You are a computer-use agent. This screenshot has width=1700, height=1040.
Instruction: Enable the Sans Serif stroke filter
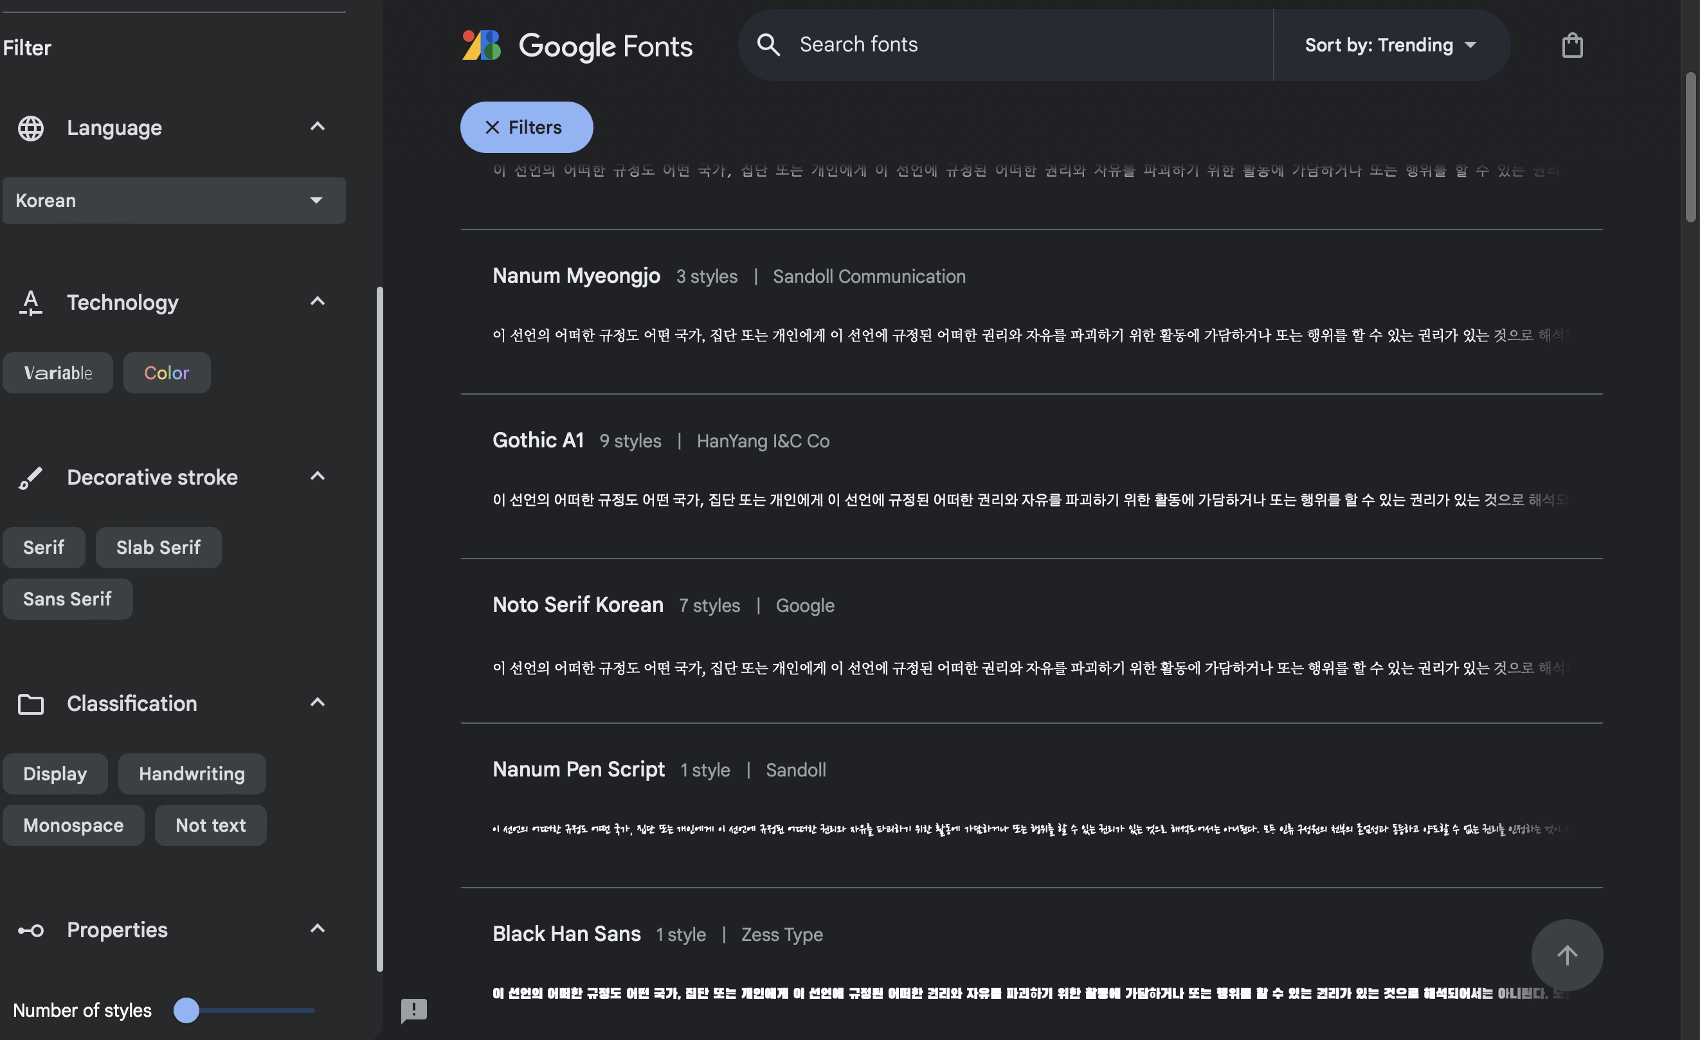(x=68, y=598)
